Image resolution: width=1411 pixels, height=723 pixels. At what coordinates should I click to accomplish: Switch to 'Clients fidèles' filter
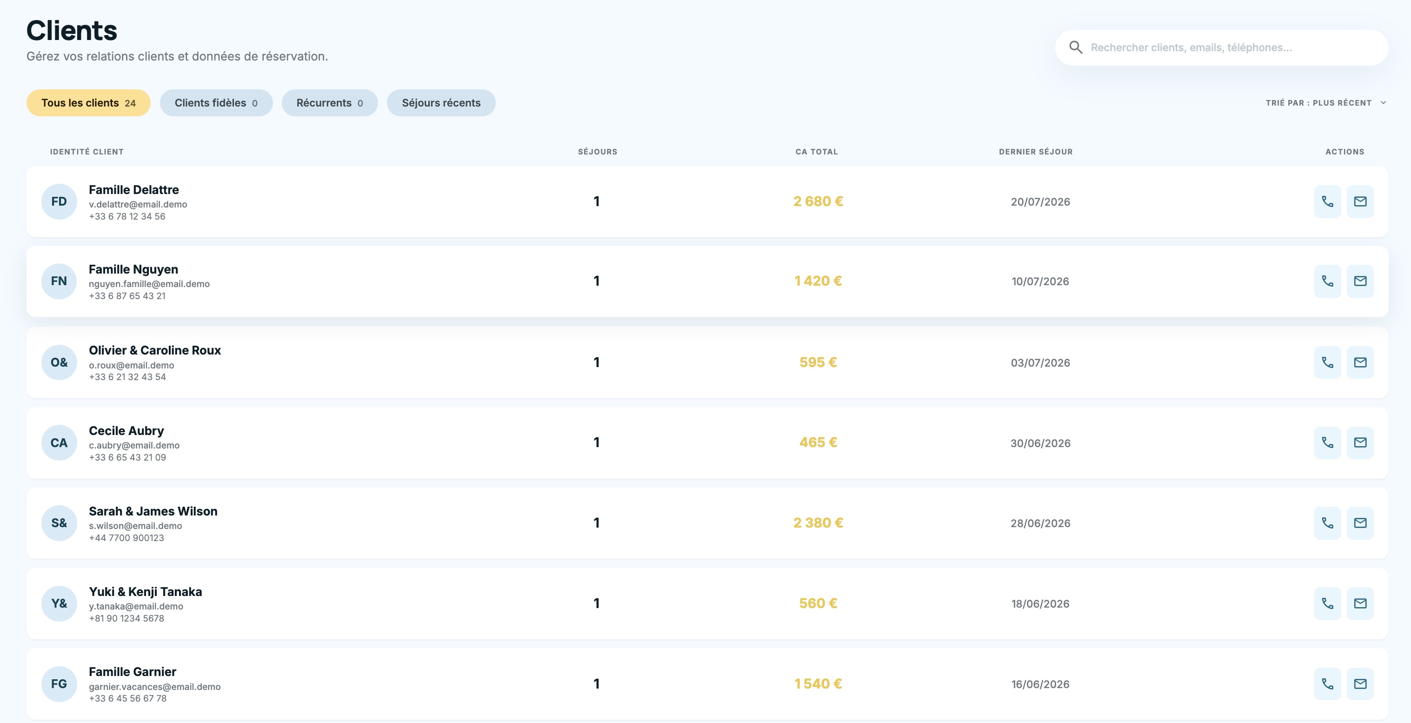tap(216, 103)
